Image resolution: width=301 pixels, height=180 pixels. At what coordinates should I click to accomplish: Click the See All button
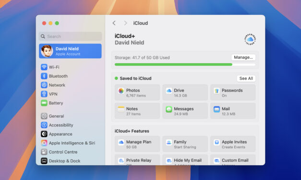(x=246, y=79)
